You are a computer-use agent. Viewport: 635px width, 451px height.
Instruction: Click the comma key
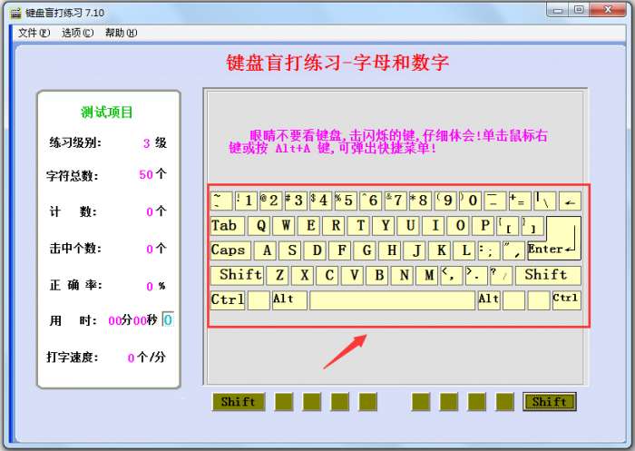pyautogui.click(x=452, y=276)
